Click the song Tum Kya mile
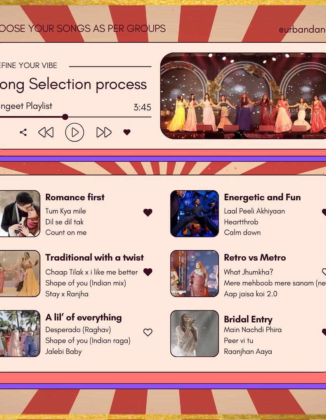Viewport: 326px width, 420px height. point(66,211)
